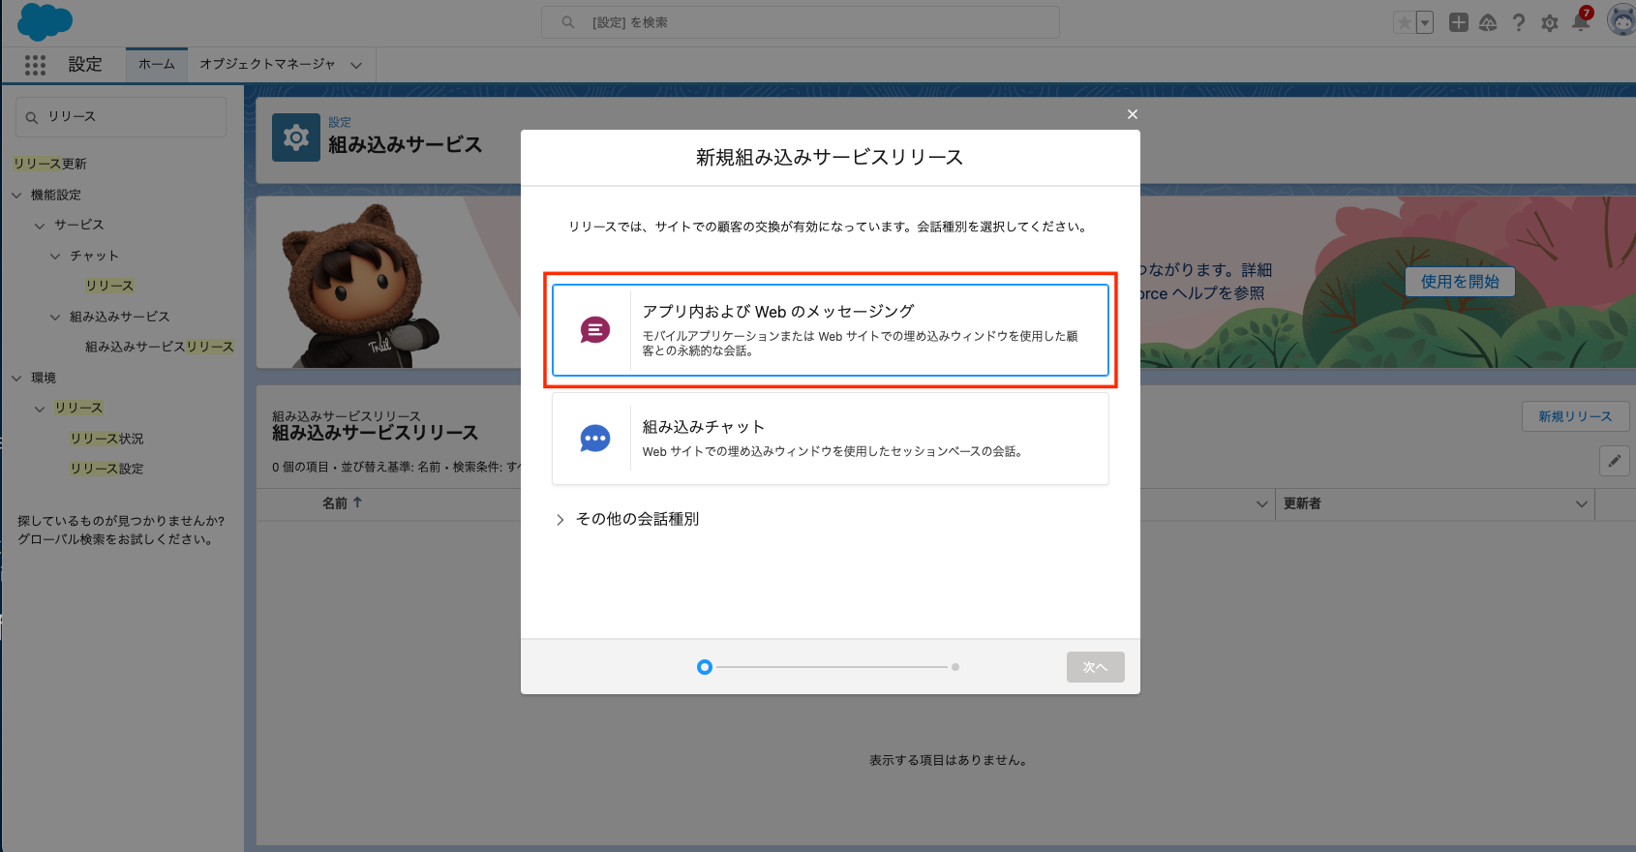
Task: Close the new deployment dialog
Action: coord(1132,114)
